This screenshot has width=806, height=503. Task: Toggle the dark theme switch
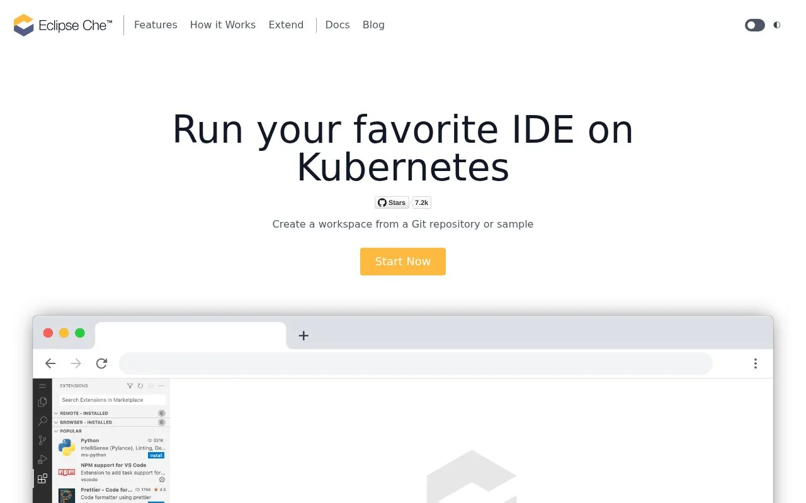(754, 25)
